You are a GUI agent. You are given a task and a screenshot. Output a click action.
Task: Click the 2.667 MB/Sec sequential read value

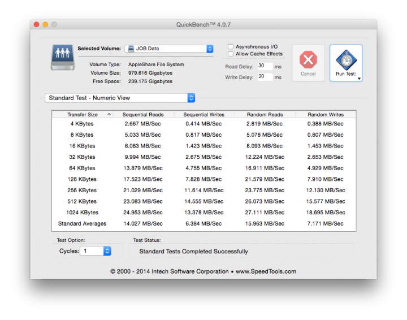tap(143, 124)
